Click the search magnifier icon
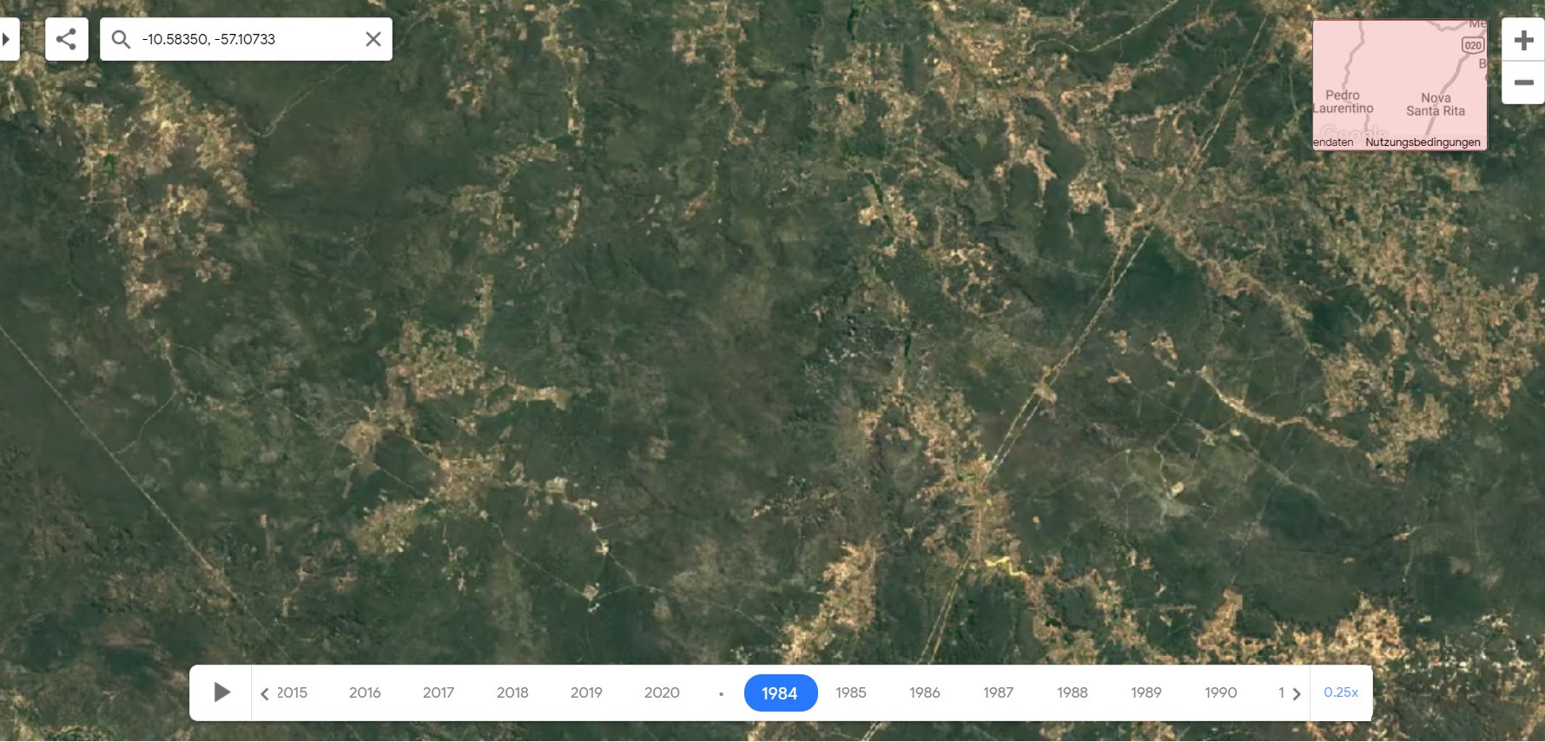The width and height of the screenshot is (1545, 742). pos(121,39)
